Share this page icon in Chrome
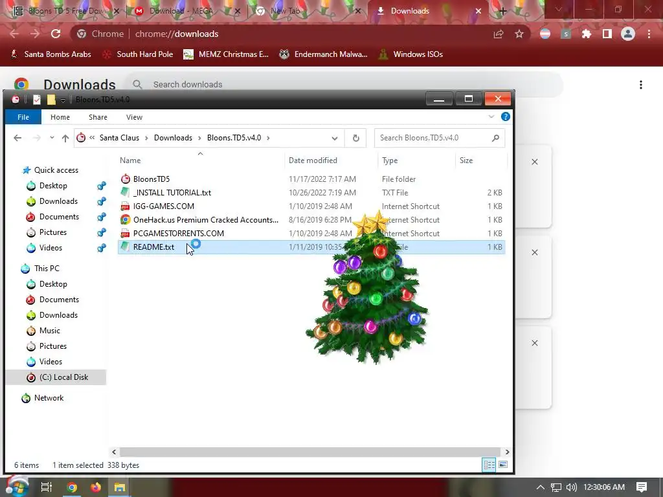This screenshot has height=497, width=663. (x=499, y=34)
